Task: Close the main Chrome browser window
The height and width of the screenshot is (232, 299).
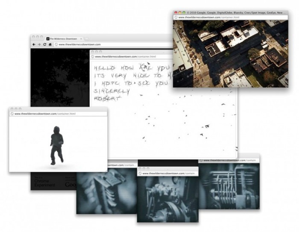Action: coord(33,37)
